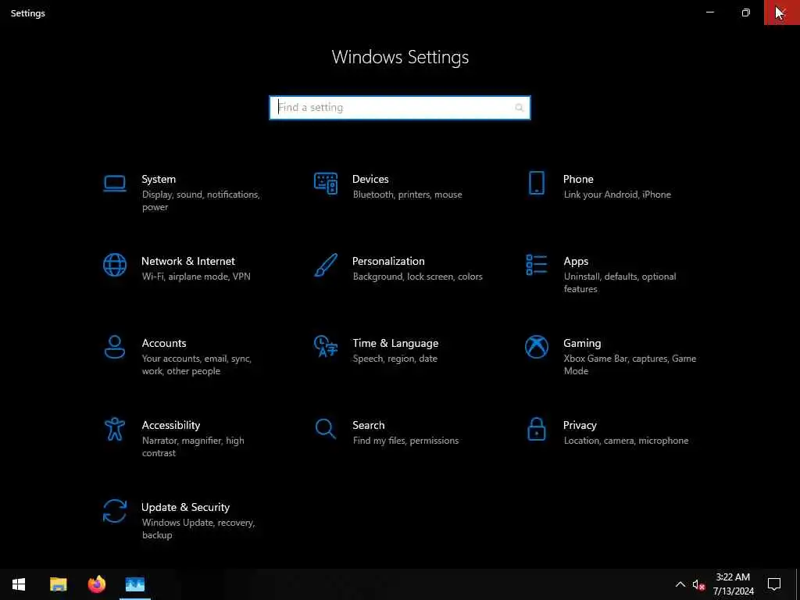The image size is (800, 600).
Task: Open the Devices settings title
Action: 370,179
